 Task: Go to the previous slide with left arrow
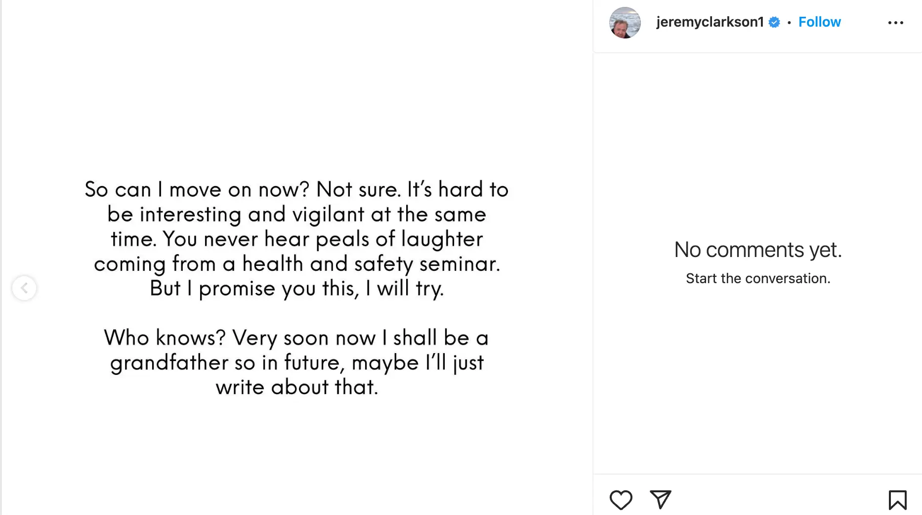pyautogui.click(x=24, y=288)
